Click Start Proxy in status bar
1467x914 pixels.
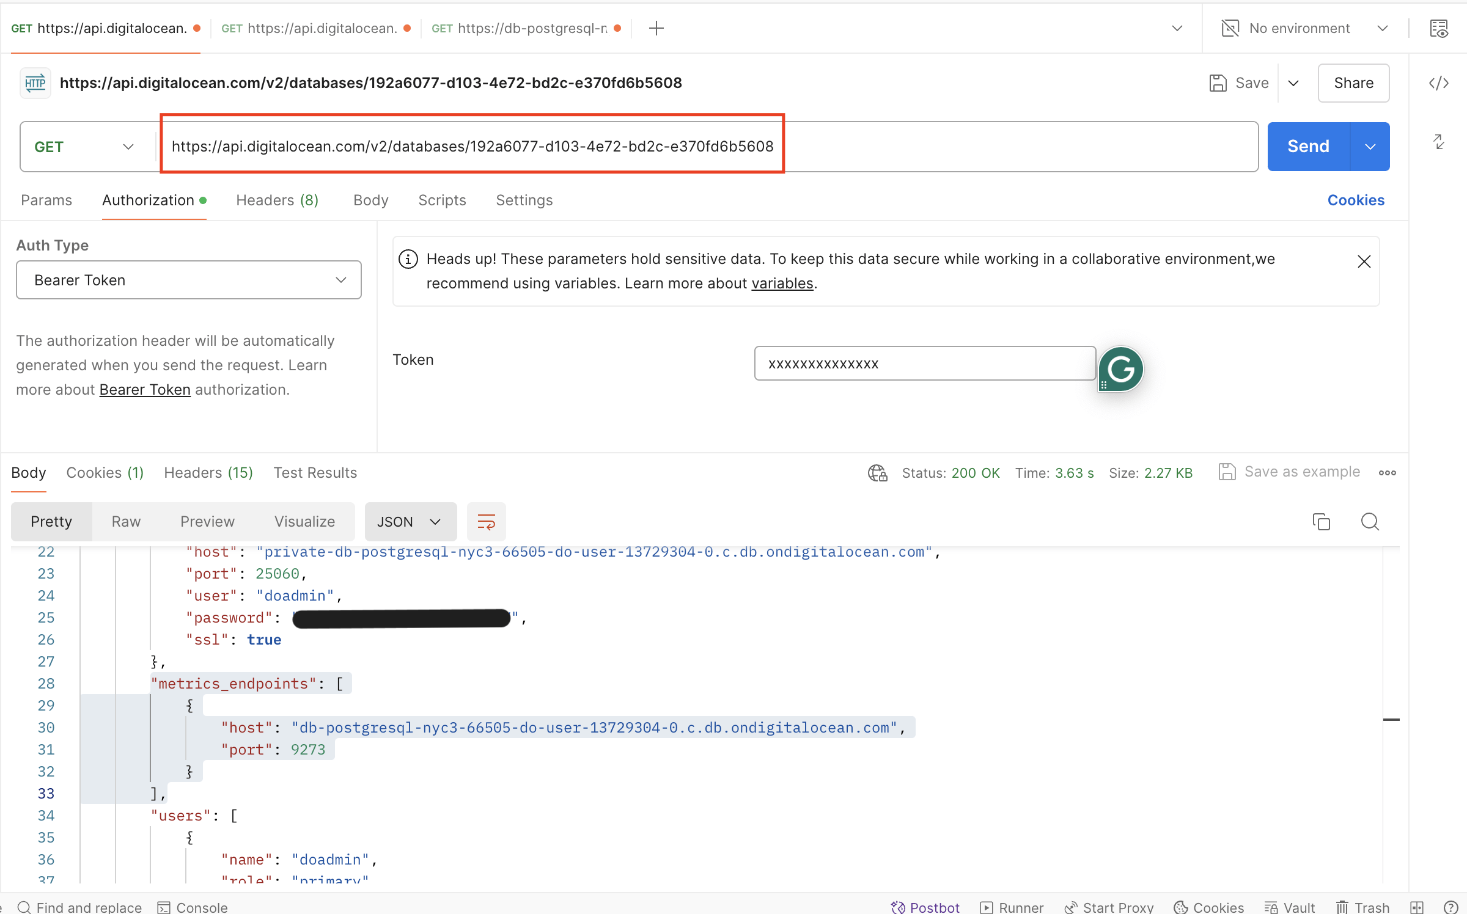point(1109,907)
